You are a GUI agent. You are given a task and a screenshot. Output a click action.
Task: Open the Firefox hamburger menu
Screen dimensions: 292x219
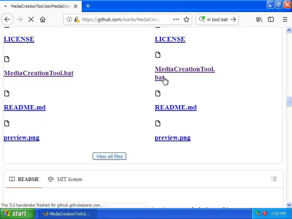(285, 19)
